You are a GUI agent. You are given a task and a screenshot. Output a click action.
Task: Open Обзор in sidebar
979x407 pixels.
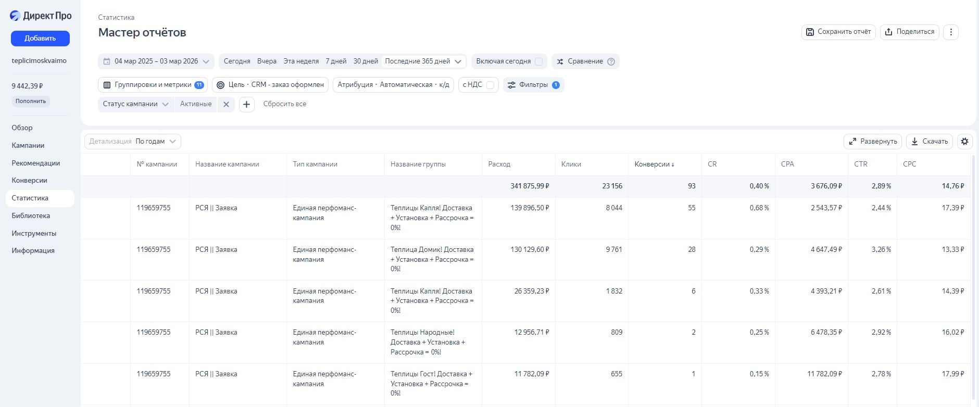point(22,128)
